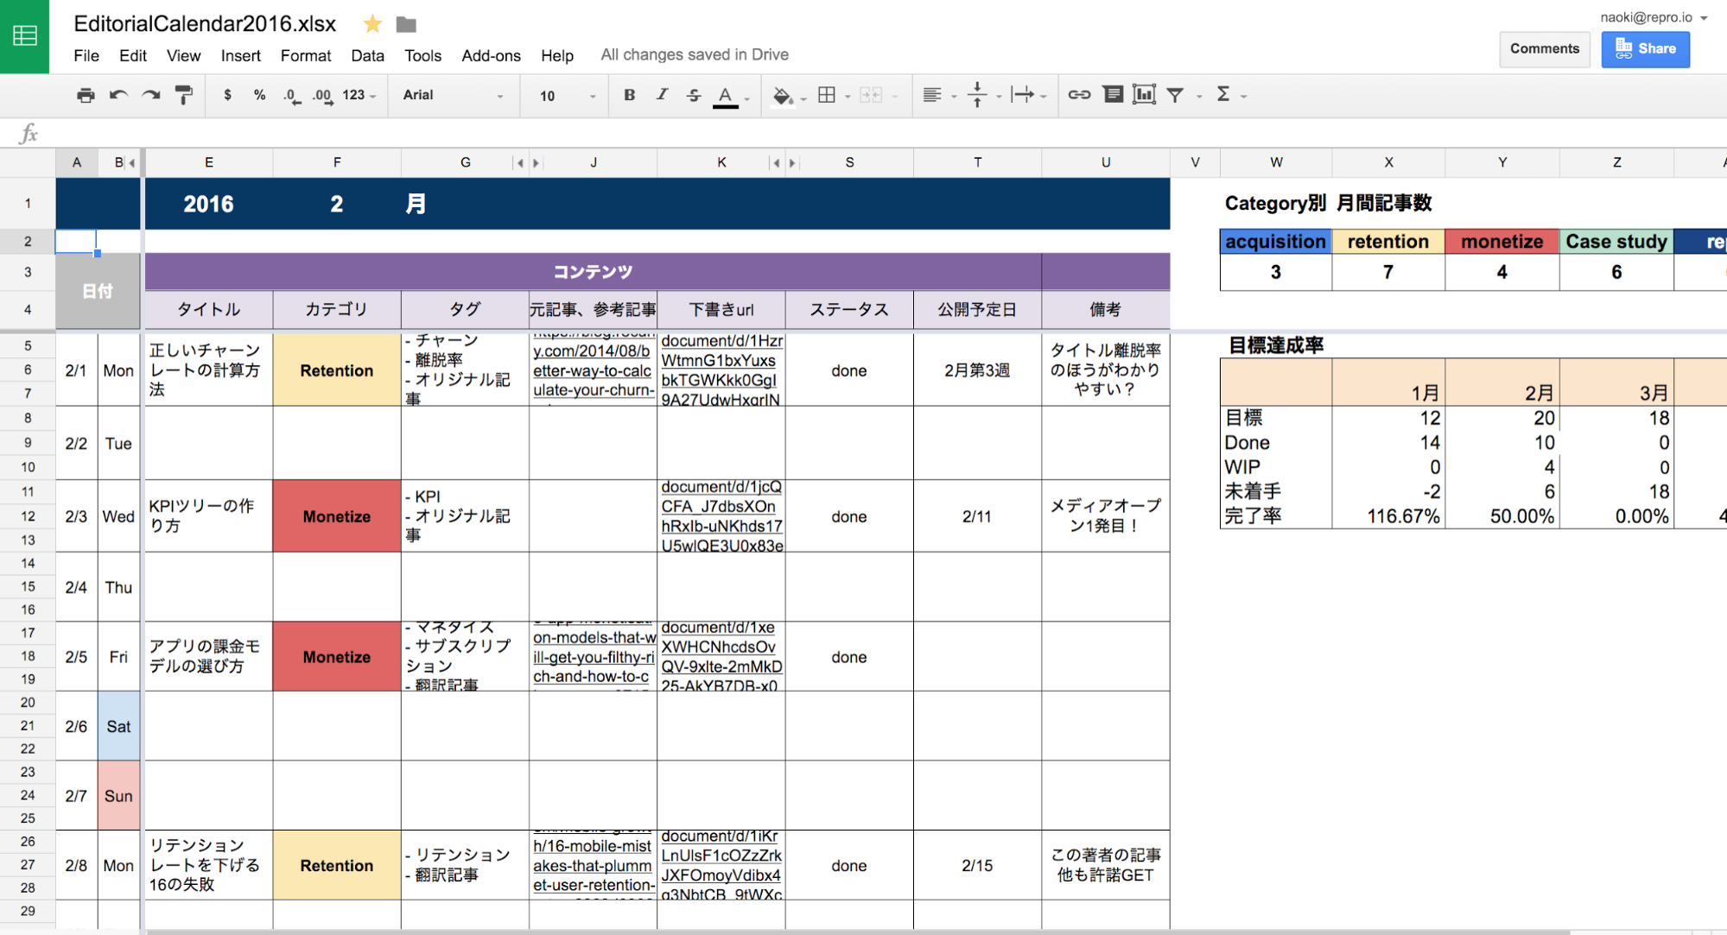Select the Sat cell for 2/6

click(x=118, y=726)
